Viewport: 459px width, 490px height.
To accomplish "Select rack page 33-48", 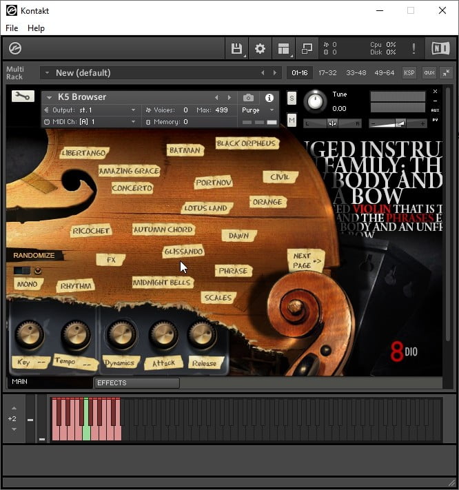I will click(x=356, y=73).
